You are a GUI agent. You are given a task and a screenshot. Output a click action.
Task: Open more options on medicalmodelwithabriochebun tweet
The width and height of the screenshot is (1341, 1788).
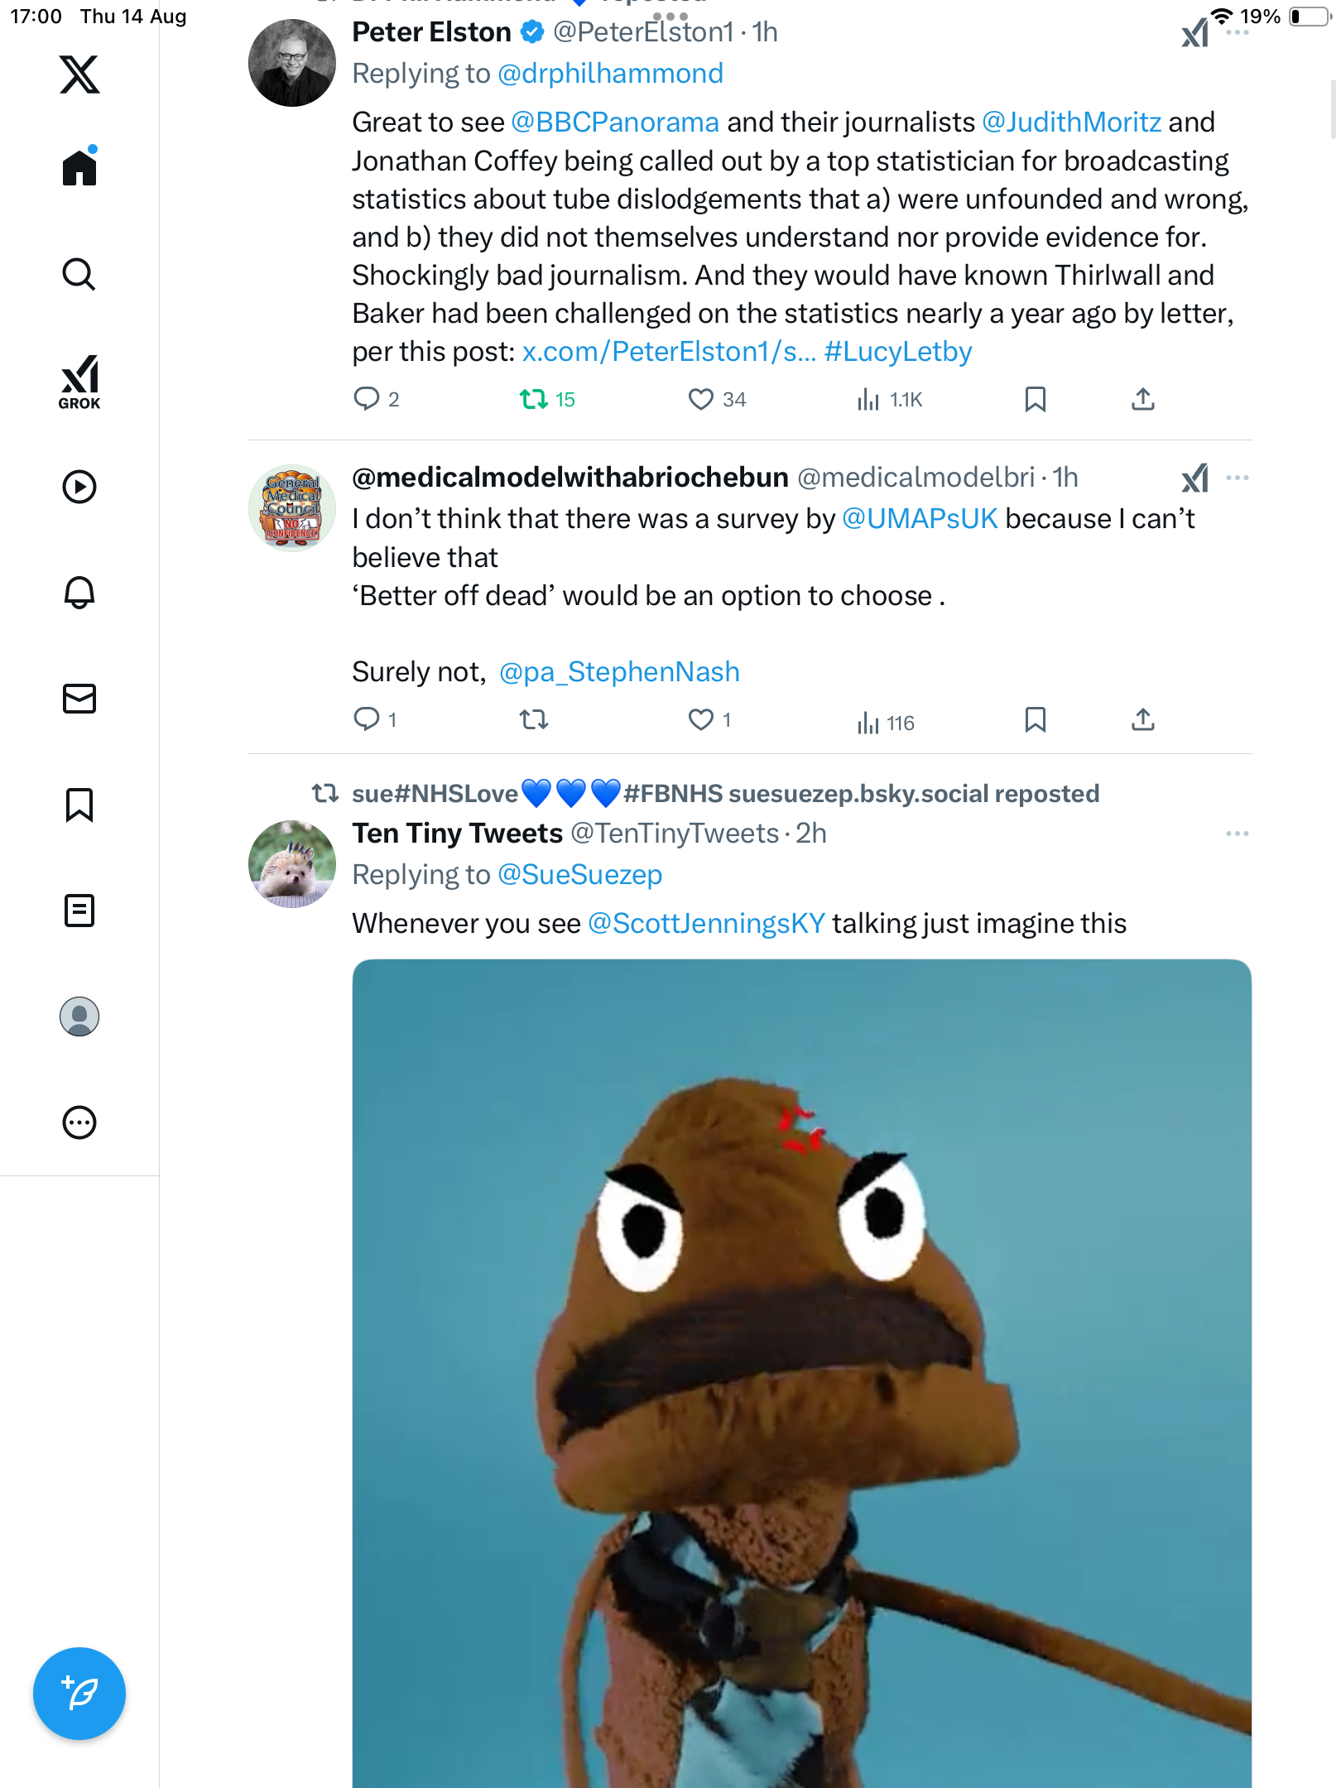coord(1237,478)
